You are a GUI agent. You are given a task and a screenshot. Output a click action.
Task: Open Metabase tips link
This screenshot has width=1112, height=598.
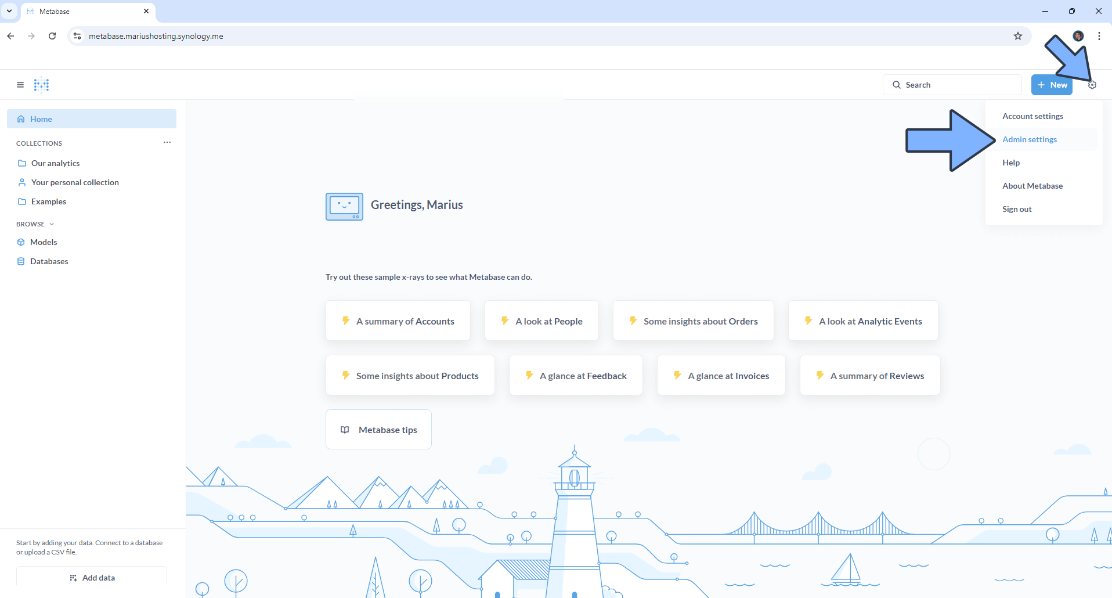tap(378, 430)
